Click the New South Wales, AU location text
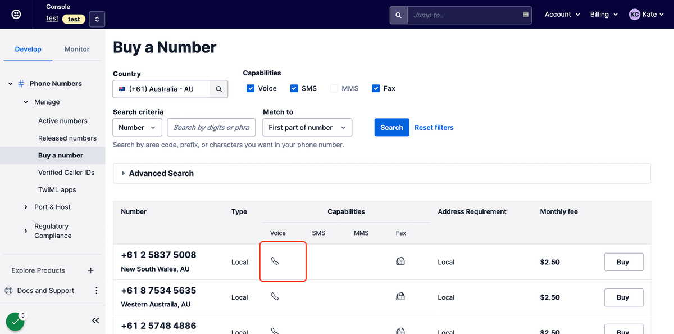This screenshot has width=674, height=334. (155, 269)
